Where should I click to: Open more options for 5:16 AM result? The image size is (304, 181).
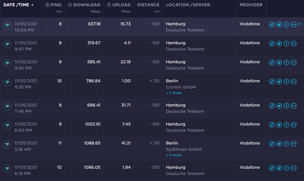(294, 144)
